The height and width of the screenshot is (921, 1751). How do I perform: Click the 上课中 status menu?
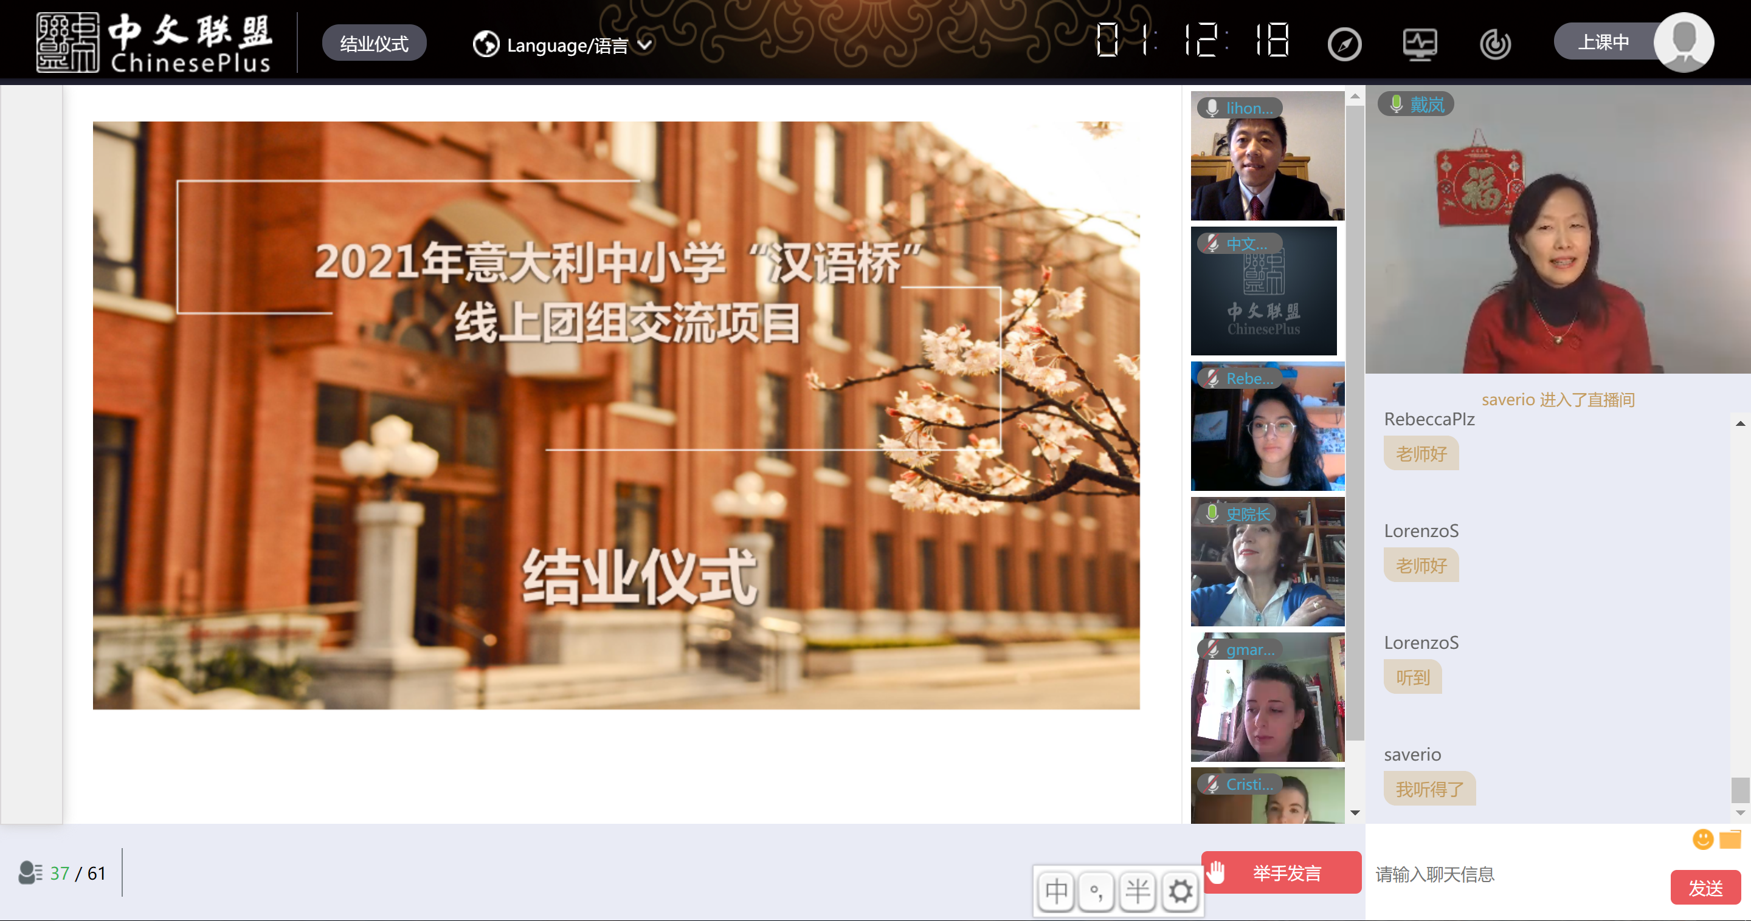pyautogui.click(x=1603, y=42)
